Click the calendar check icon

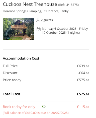pyautogui.click(x=39, y=29)
